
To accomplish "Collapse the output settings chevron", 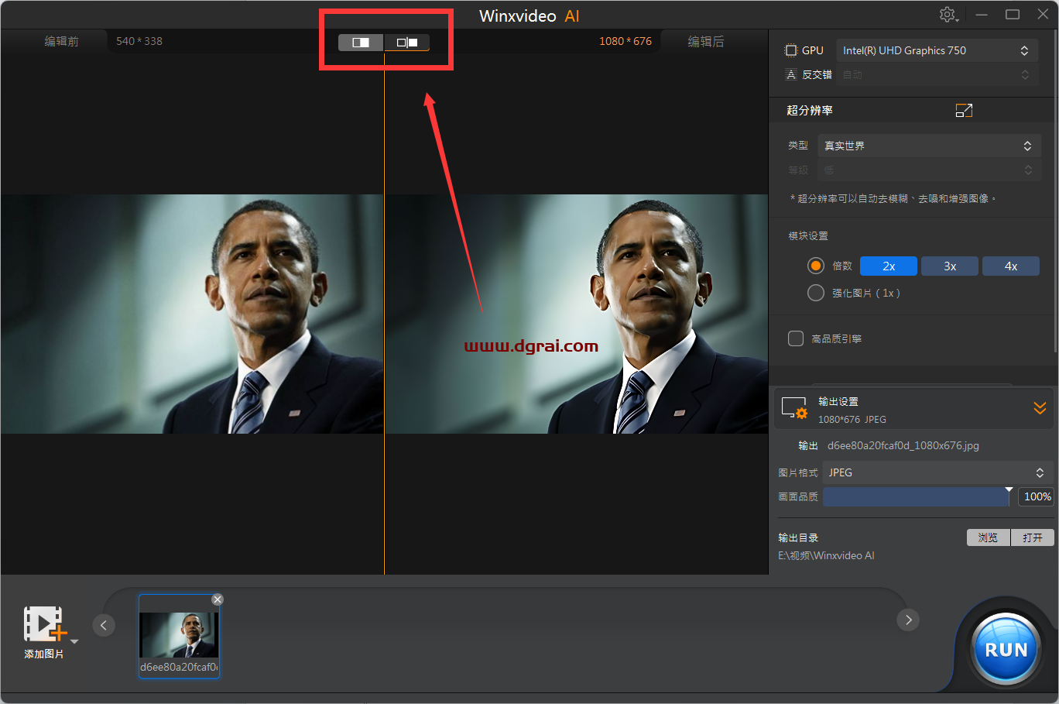I will 1040,408.
